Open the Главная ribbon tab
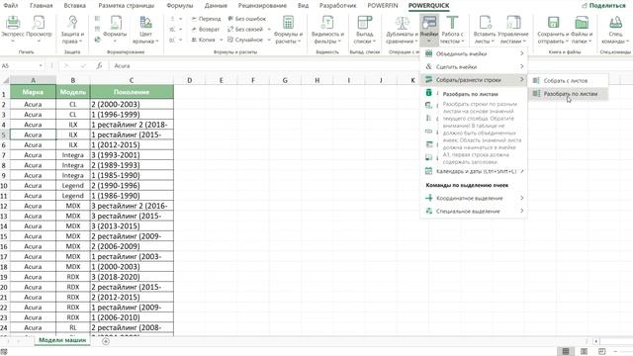Viewport: 633px width, 356px height. (42, 6)
